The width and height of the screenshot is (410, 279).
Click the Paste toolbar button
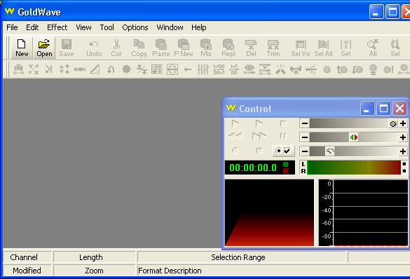[x=161, y=48]
